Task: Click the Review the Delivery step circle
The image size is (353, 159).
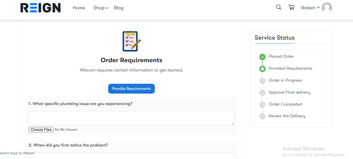Action: [262, 116]
